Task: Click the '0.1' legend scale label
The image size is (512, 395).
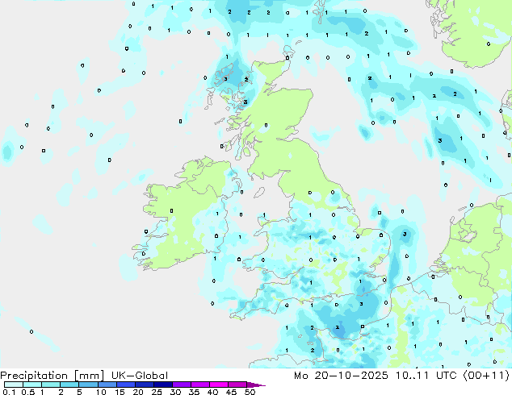Action: [9, 392]
